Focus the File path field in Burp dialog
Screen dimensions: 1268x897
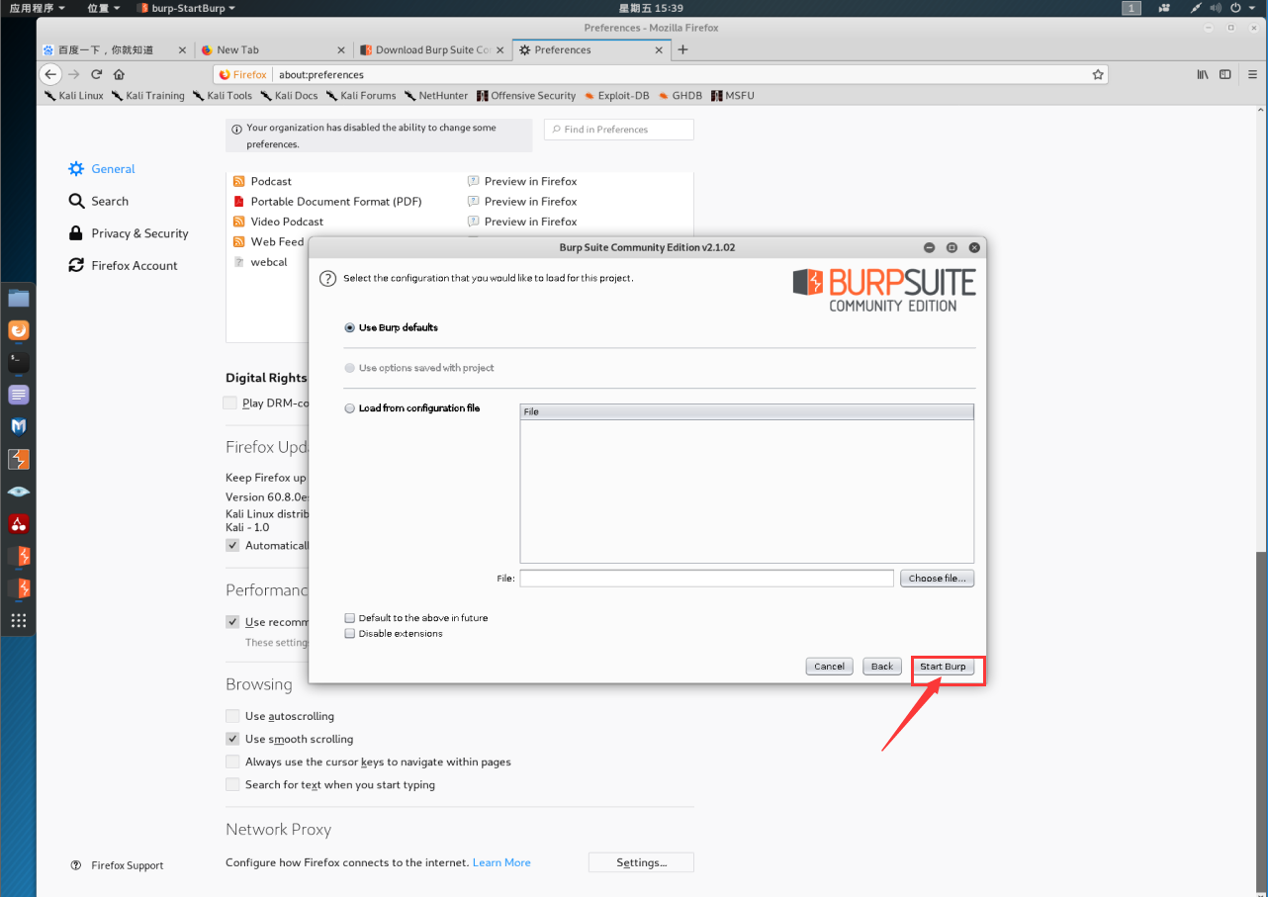coord(707,579)
